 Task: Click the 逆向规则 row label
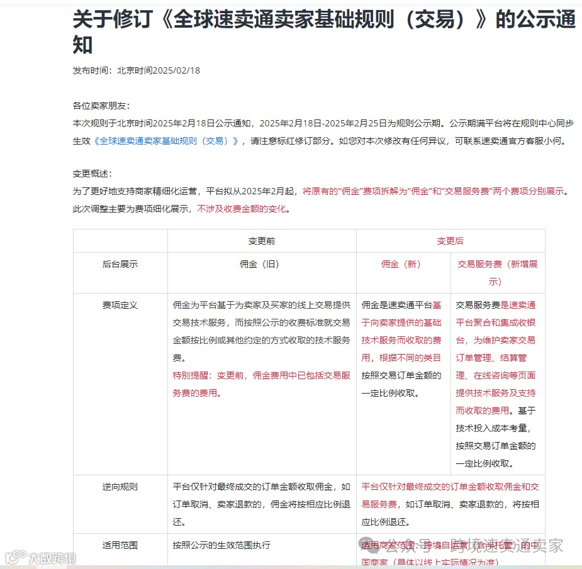pyautogui.click(x=120, y=487)
